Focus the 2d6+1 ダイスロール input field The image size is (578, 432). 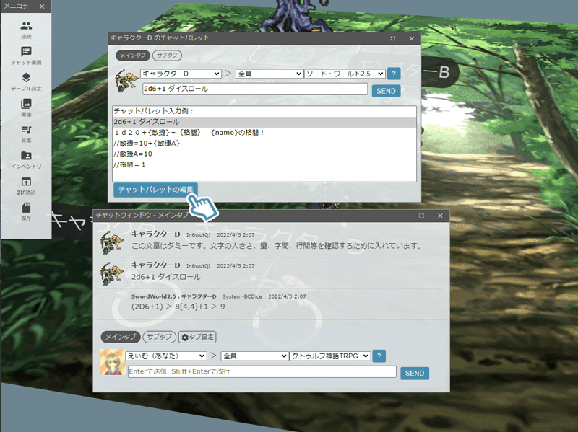coord(255,89)
